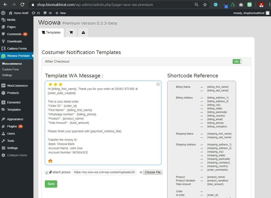This screenshot has width=271, height=198.
Task: Open Plugins in the sidebar
Action: (12, 126)
